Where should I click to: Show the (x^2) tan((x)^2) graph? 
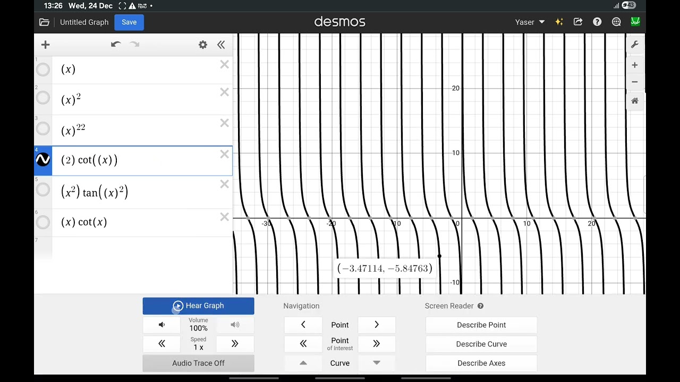[x=43, y=190]
